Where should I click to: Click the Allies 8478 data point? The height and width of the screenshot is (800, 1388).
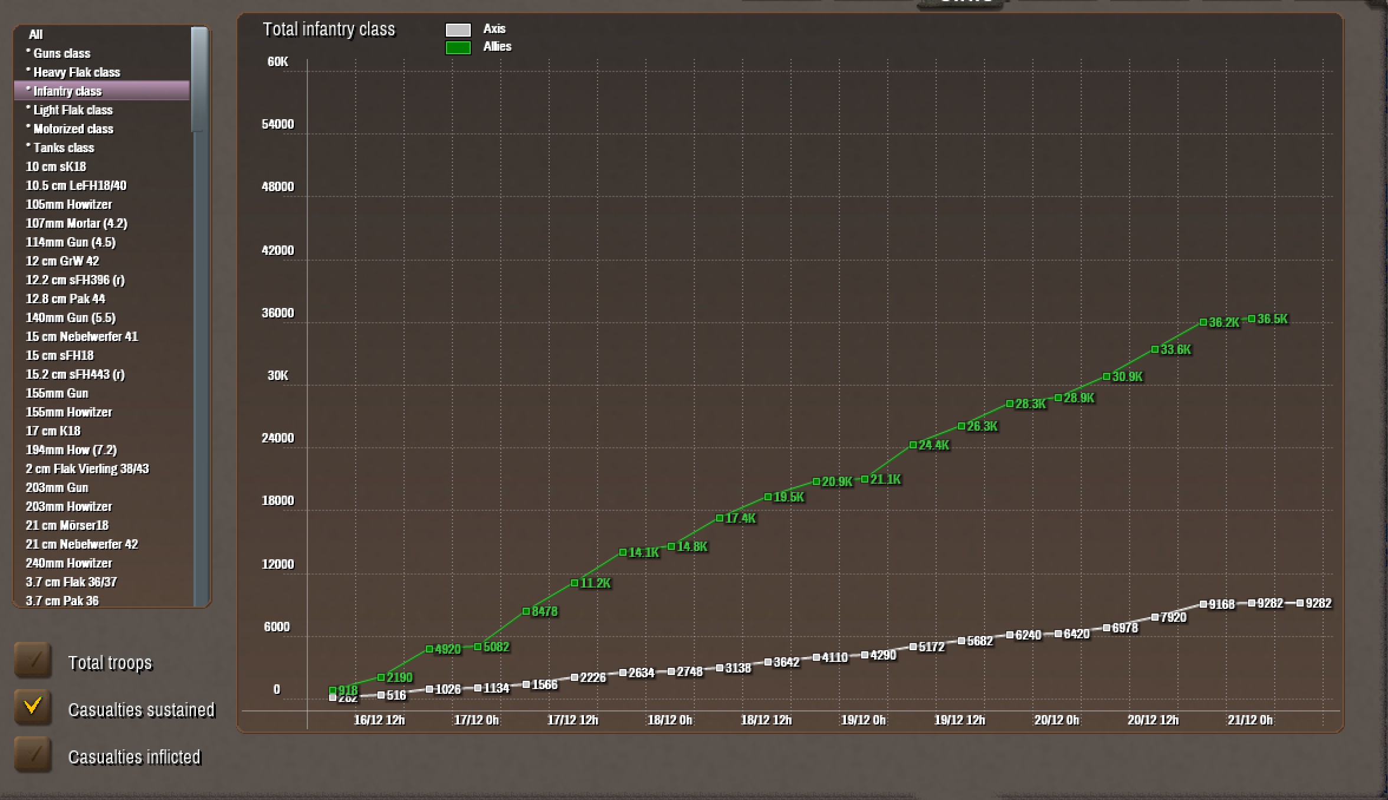(x=526, y=611)
